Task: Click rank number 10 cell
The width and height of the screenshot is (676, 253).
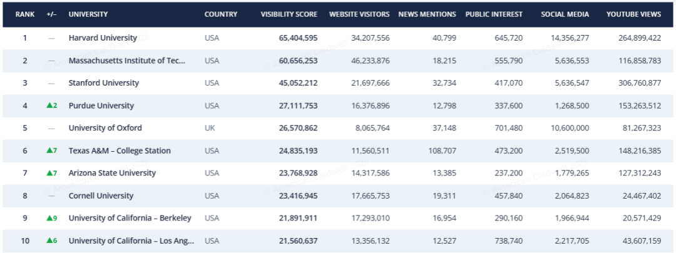Action: [25, 241]
